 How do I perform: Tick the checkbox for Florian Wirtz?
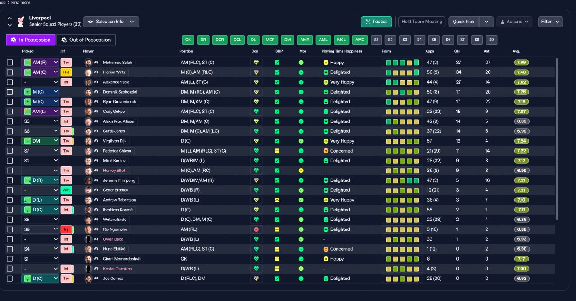(10, 72)
